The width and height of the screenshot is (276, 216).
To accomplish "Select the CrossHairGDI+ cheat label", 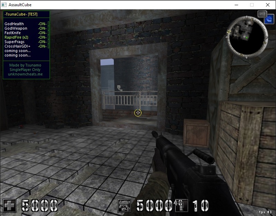I will coord(18,46).
